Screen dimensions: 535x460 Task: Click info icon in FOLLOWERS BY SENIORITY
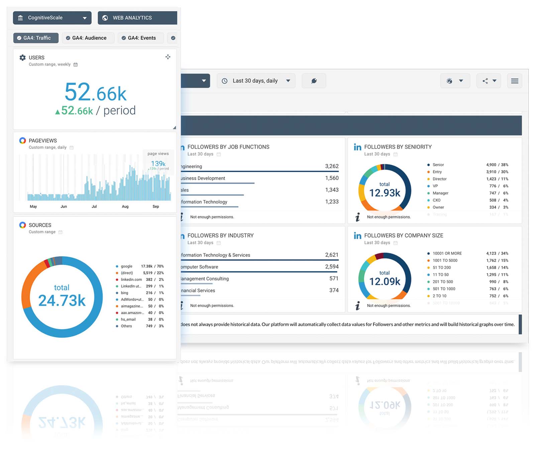pyautogui.click(x=357, y=217)
